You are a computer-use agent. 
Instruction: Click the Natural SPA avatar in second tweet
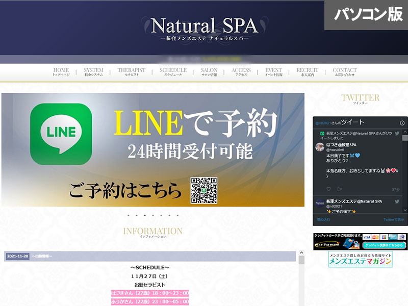320,203
